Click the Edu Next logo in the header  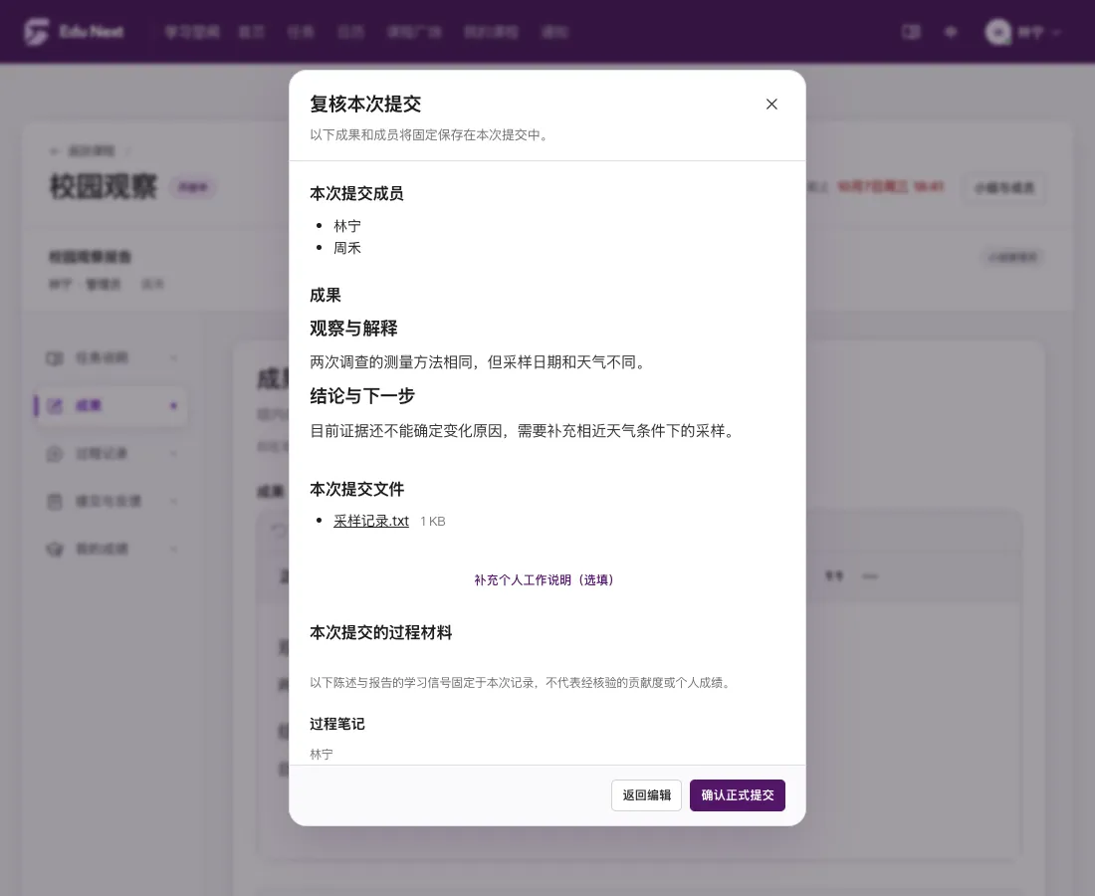tap(74, 32)
